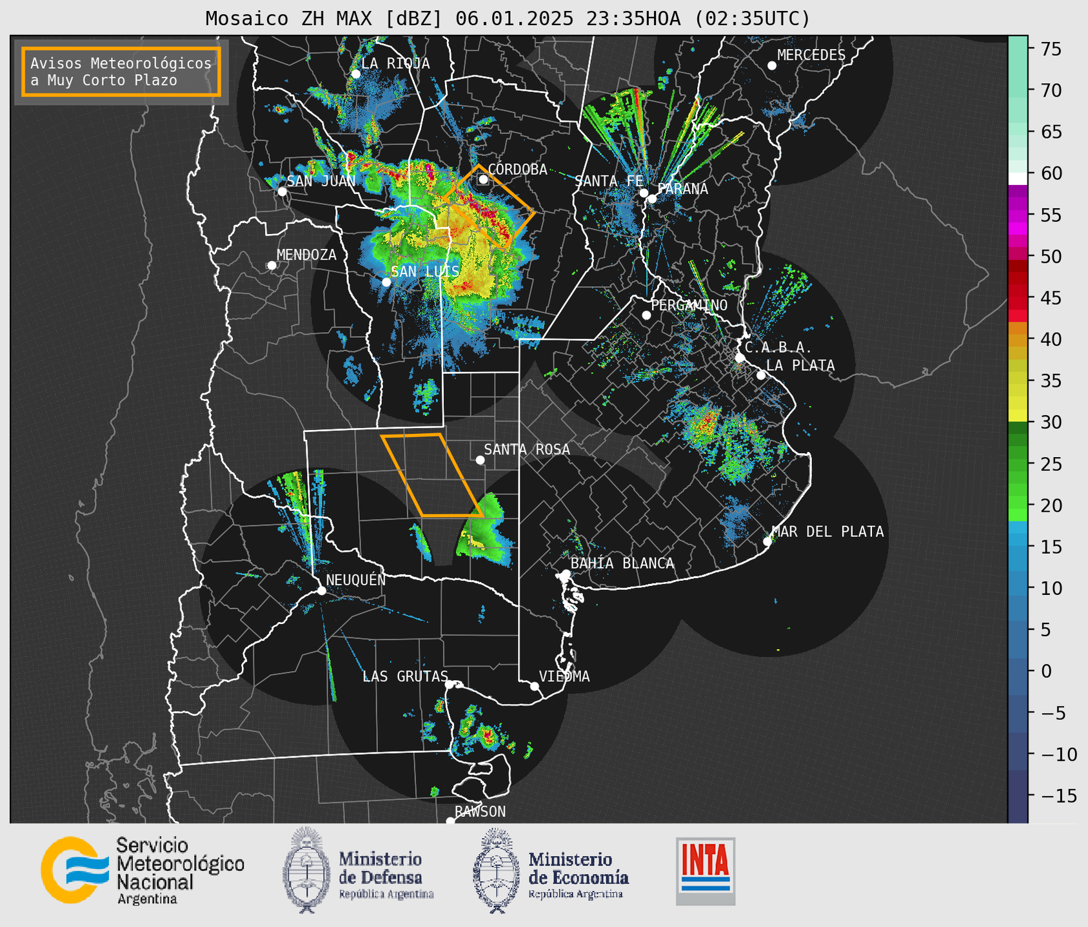Click the CÓRDOBA city label
Screen dimensions: 1088x927
(518, 169)
